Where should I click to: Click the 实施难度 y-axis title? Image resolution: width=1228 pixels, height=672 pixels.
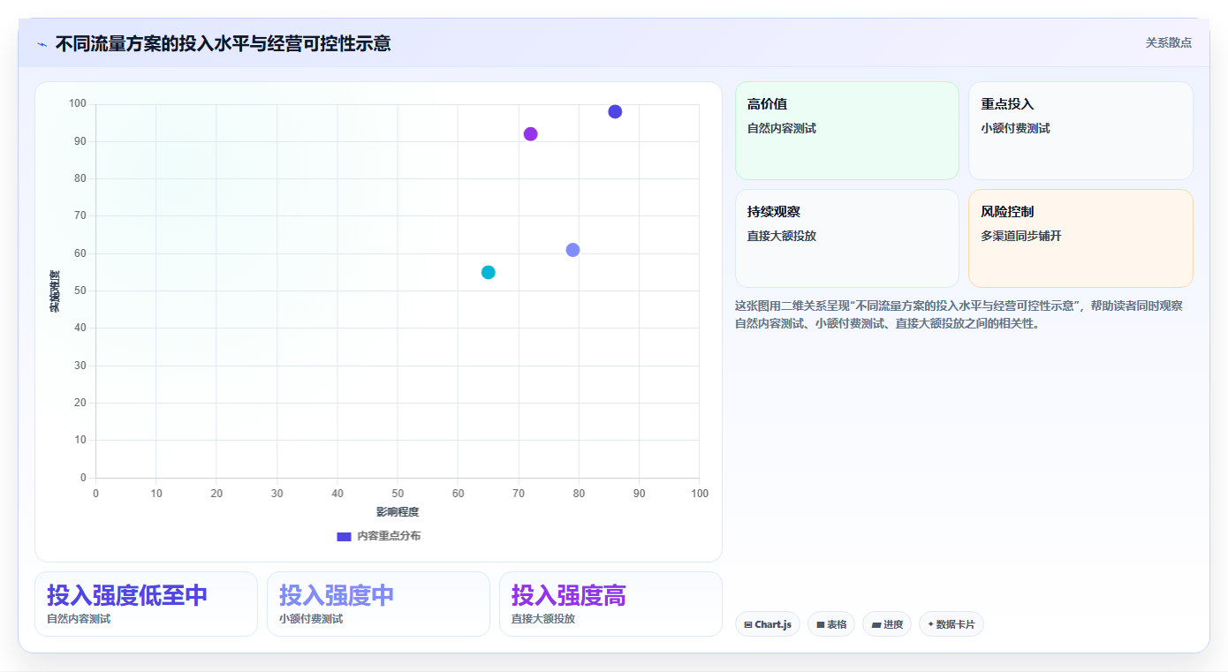(55, 291)
